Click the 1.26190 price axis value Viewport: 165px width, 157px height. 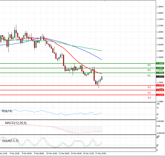160,45
